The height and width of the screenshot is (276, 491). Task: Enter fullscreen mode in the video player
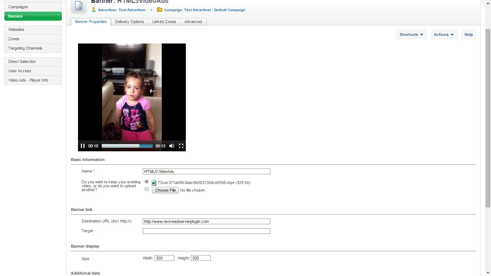pos(181,146)
